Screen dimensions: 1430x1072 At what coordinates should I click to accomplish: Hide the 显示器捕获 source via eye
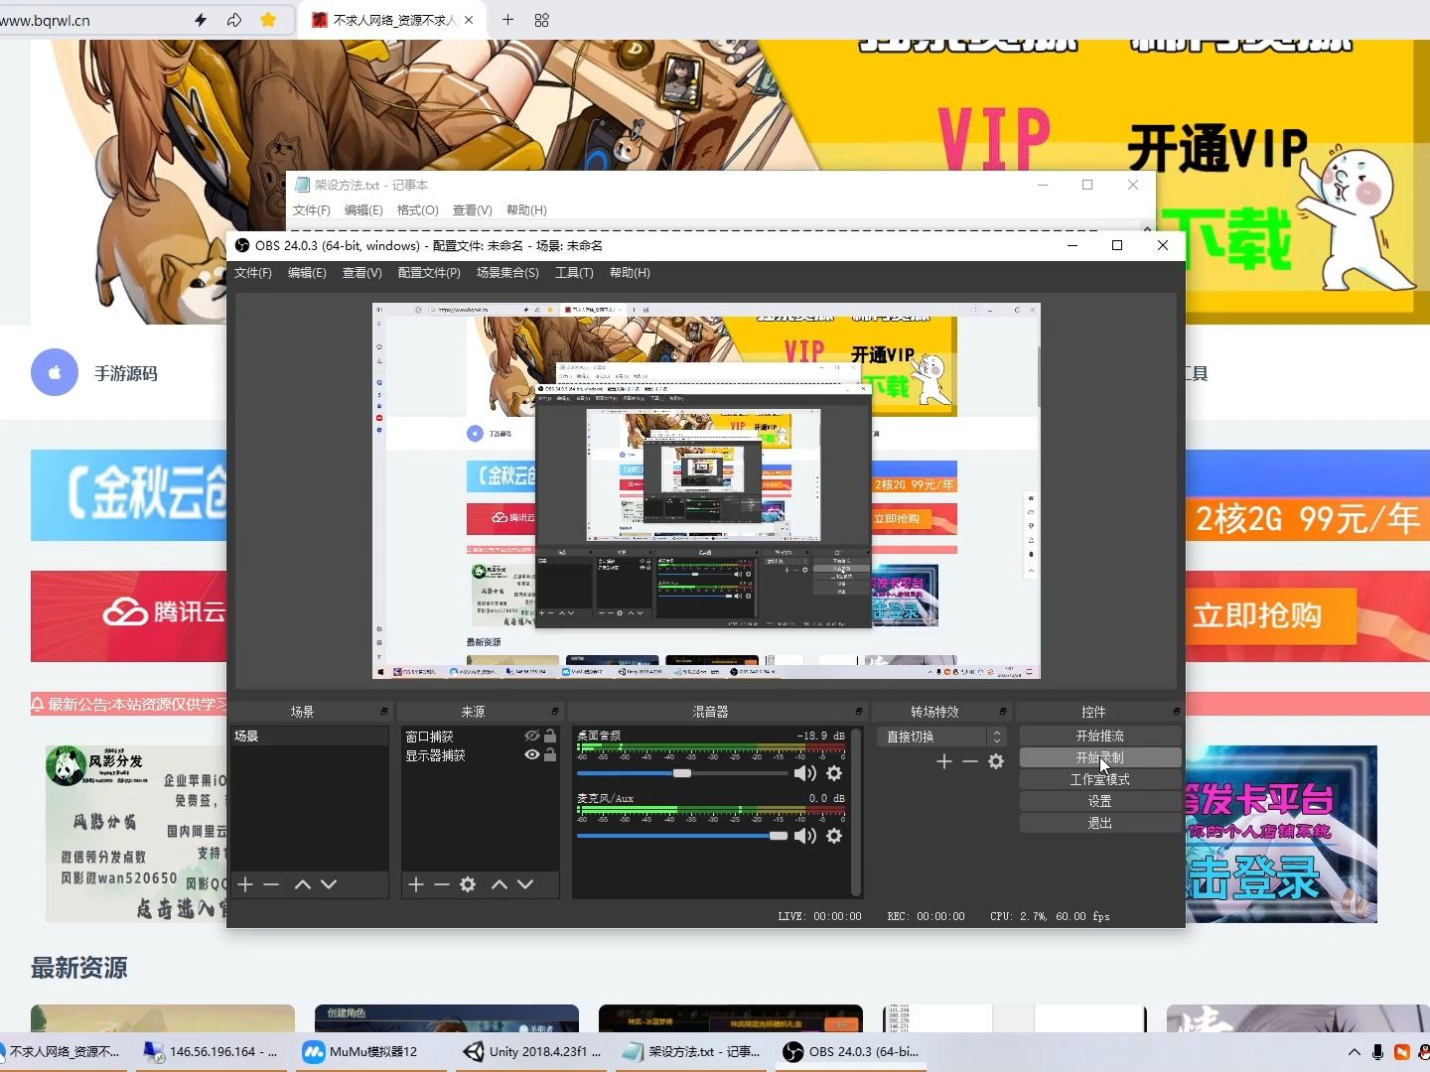tap(532, 754)
